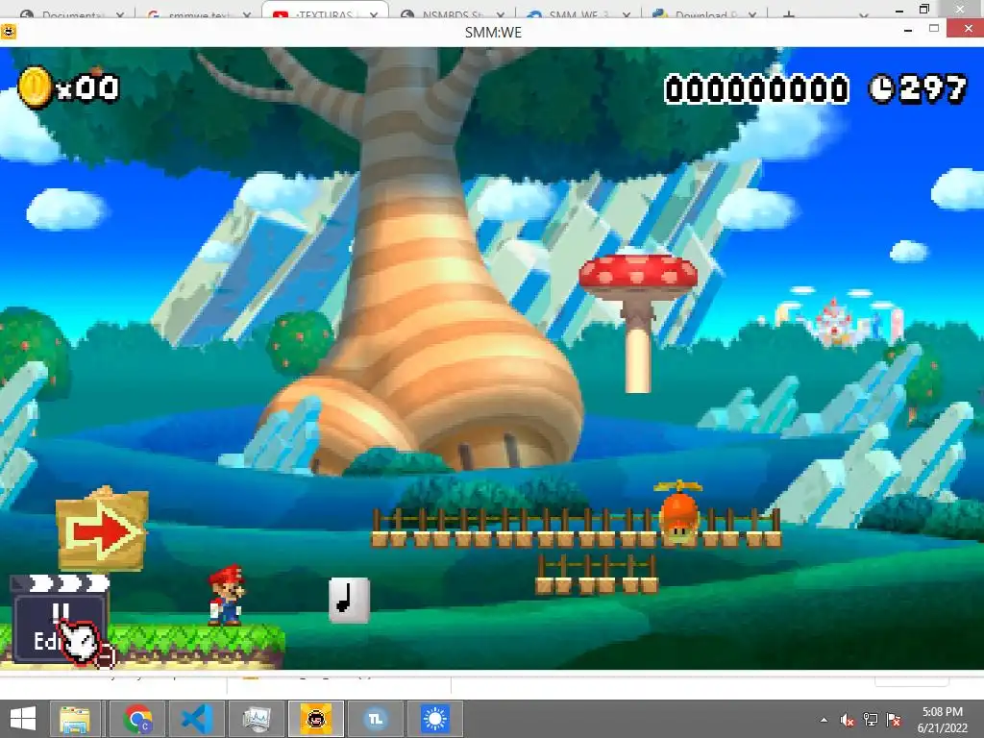Open the system monitor taskbar app

coord(257,719)
